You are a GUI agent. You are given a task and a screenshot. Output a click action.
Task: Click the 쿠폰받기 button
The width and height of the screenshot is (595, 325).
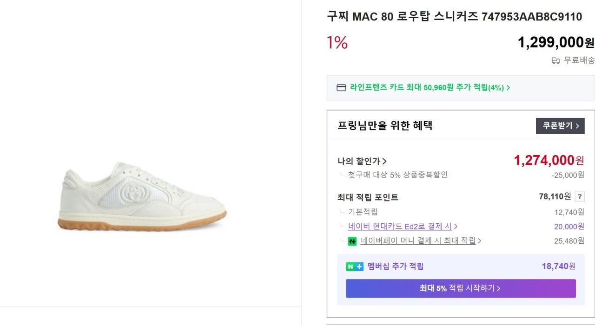pos(560,125)
